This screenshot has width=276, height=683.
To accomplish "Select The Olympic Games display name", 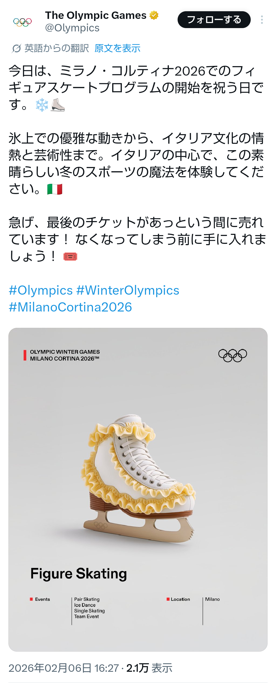I will [x=96, y=15].
